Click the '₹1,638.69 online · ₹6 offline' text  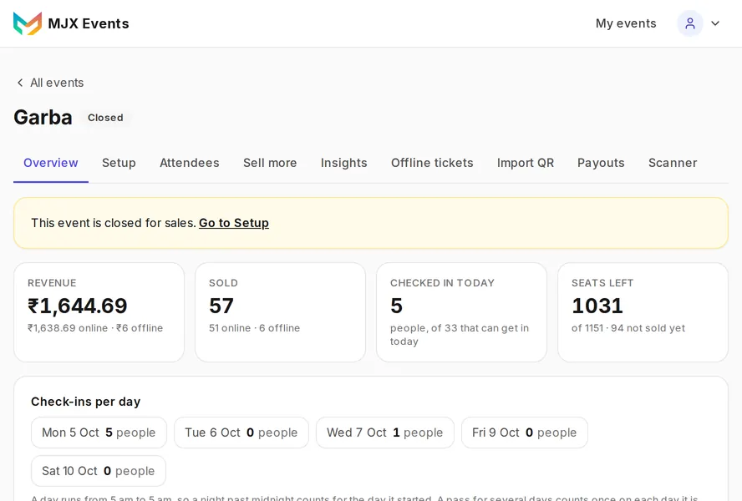(95, 328)
